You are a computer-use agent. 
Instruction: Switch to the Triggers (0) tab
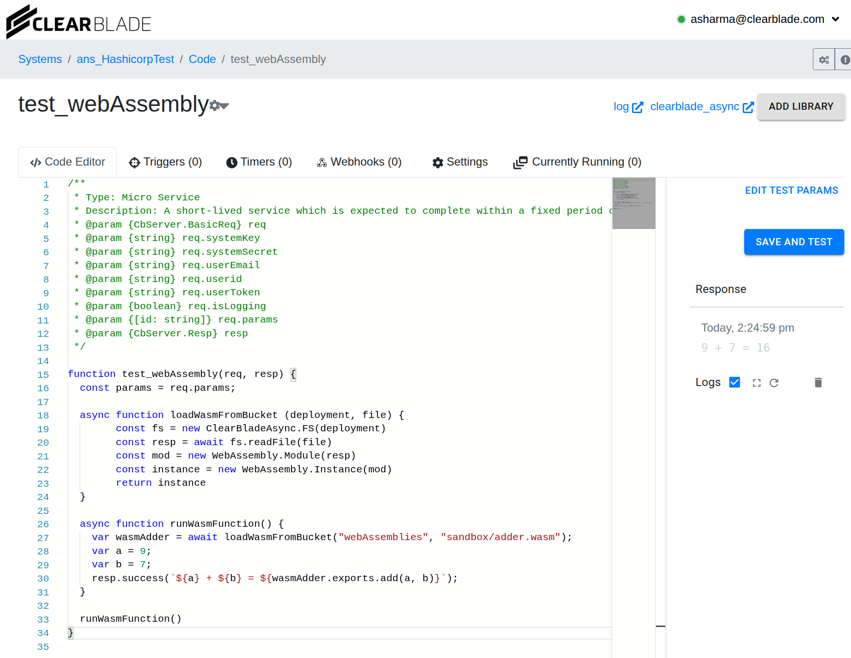click(x=166, y=162)
